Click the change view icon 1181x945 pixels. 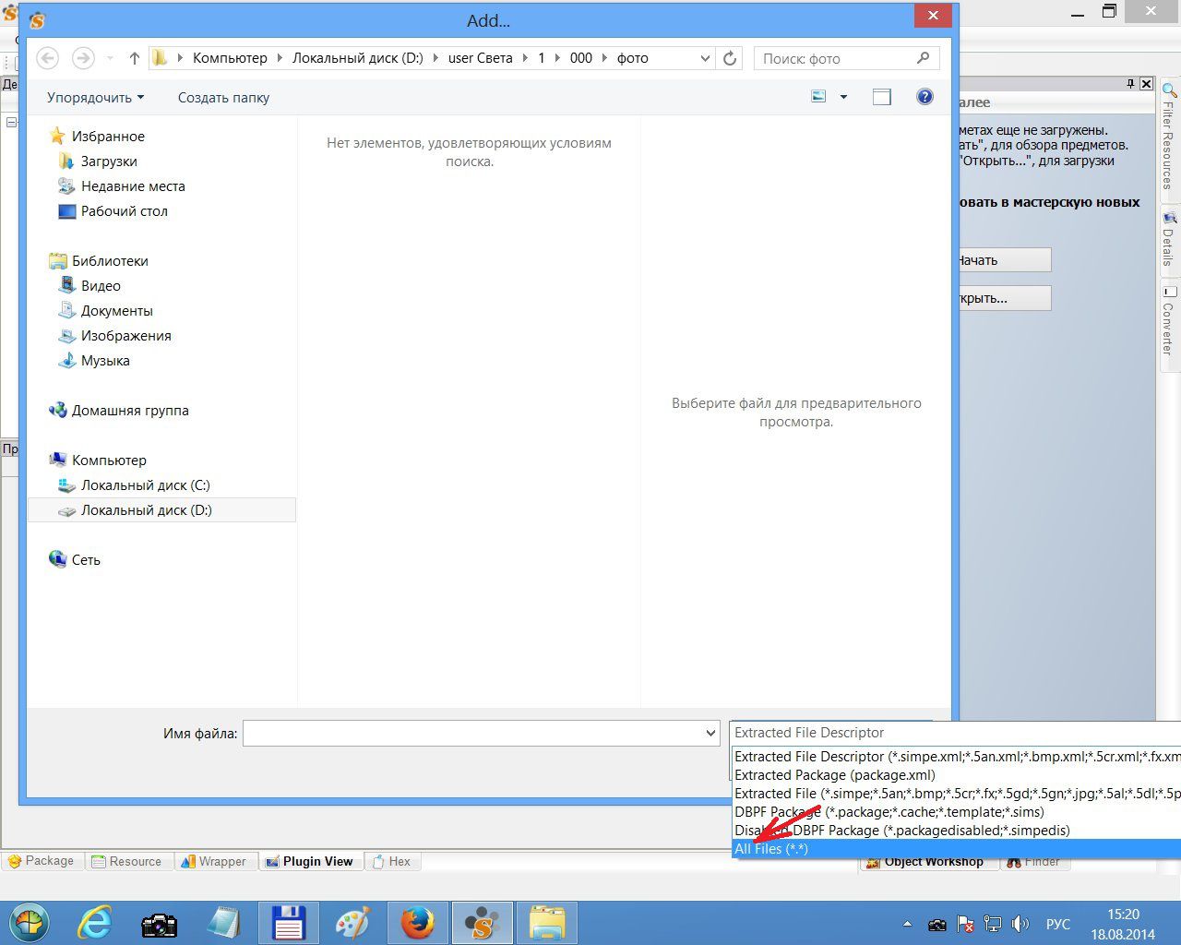(x=818, y=97)
